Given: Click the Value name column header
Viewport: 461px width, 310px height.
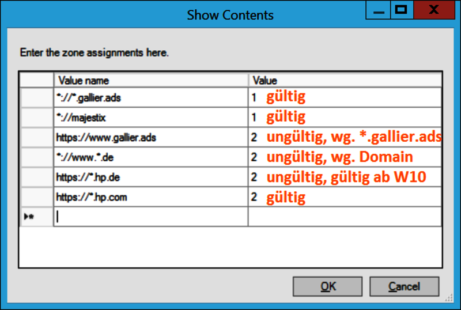Looking at the screenshot, I should pos(151,80).
